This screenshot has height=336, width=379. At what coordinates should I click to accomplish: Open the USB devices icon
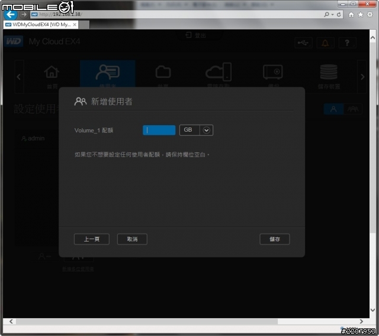(303, 43)
